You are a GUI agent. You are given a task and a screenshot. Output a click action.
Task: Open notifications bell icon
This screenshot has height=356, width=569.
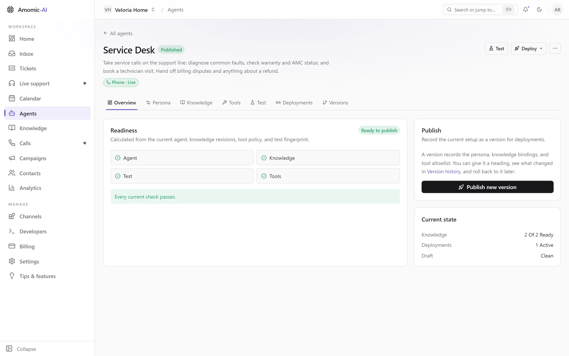click(526, 9)
